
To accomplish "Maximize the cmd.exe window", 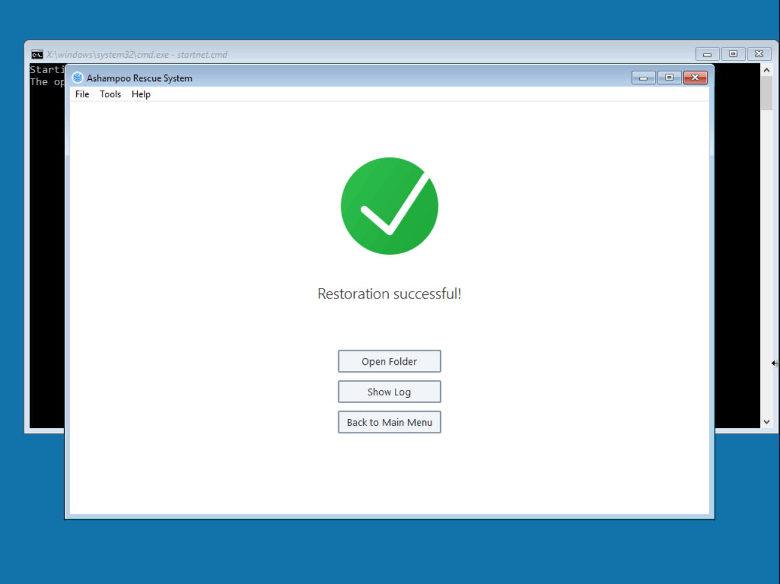I will pyautogui.click(x=733, y=54).
